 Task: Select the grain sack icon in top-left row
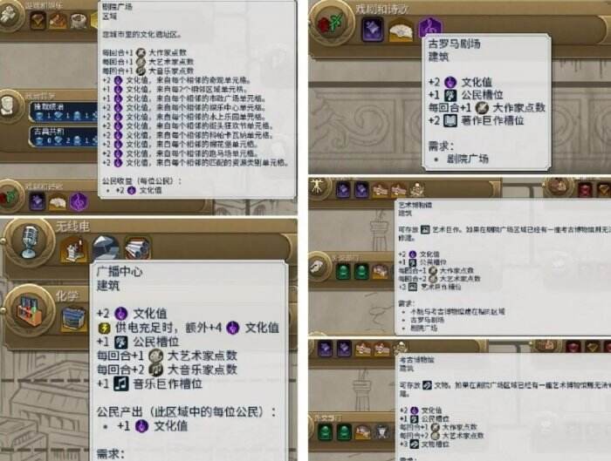[79, 21]
